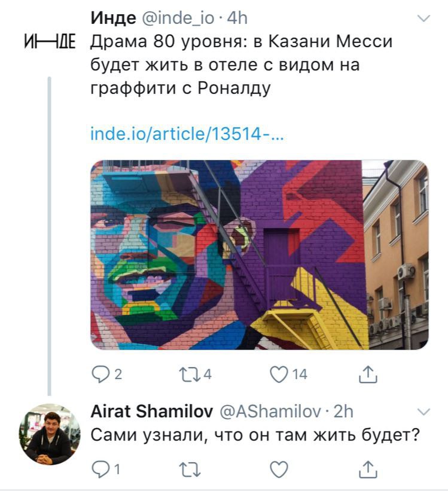Viewport: 448px width, 492px height.
Task: Click the Airat Shamilov display name
Action: 152,411
